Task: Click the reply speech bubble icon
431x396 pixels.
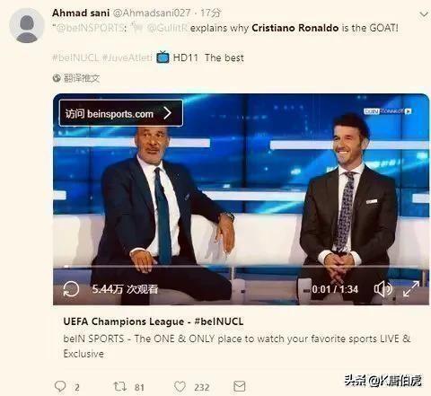Action: [60, 386]
